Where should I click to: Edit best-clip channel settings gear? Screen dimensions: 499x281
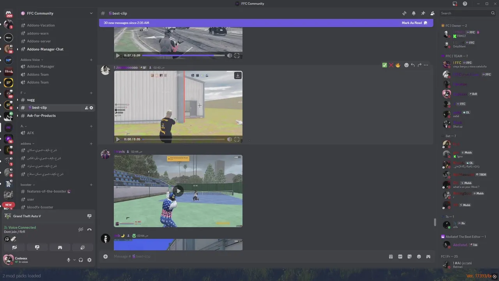click(91, 108)
